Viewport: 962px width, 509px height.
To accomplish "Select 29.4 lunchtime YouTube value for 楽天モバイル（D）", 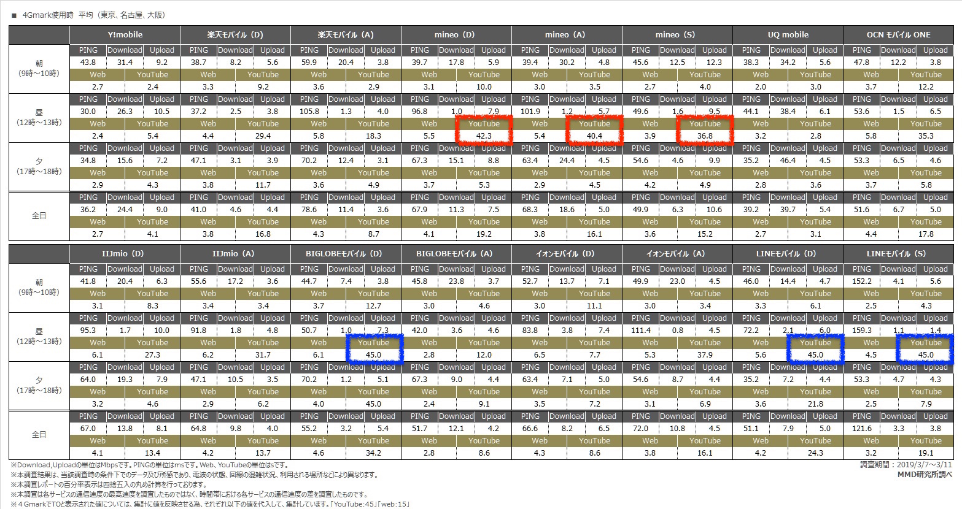I will (263, 136).
